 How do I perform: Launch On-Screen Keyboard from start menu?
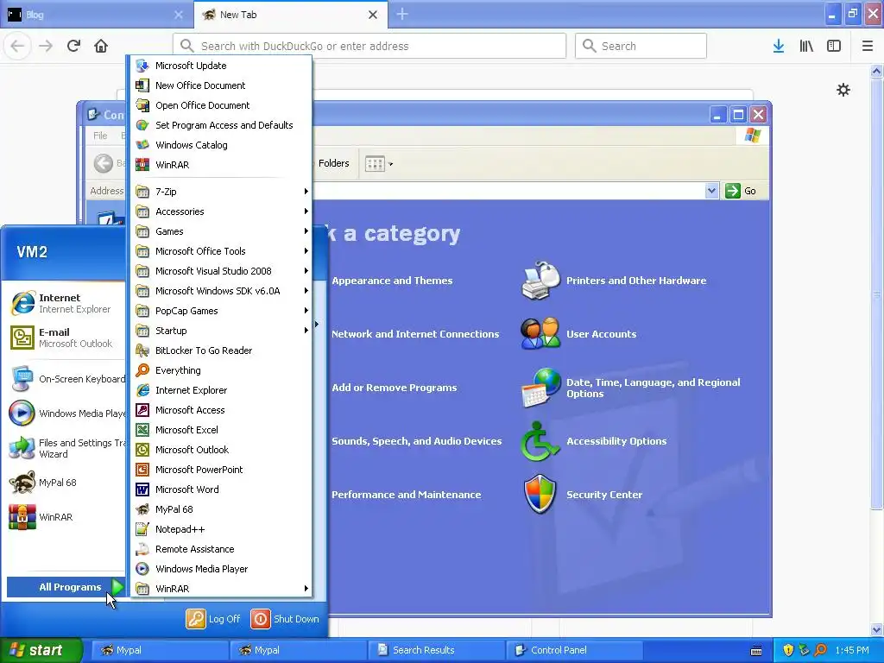(x=66, y=379)
